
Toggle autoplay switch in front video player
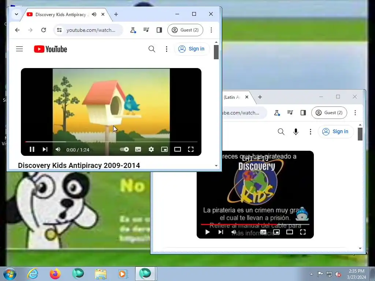(125, 149)
